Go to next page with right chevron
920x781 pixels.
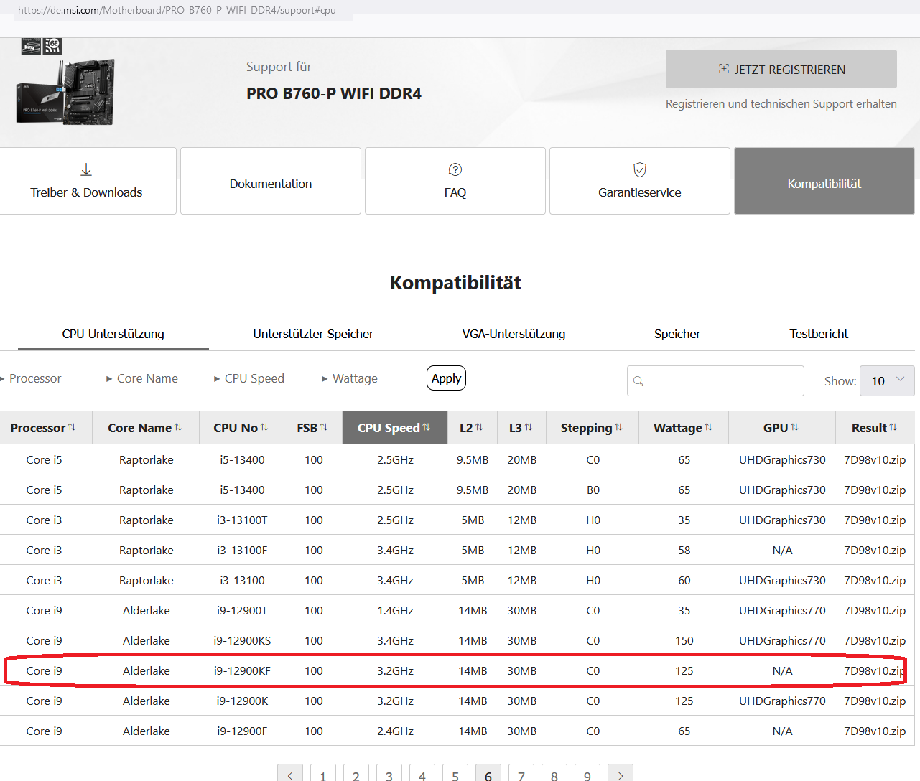(x=621, y=773)
